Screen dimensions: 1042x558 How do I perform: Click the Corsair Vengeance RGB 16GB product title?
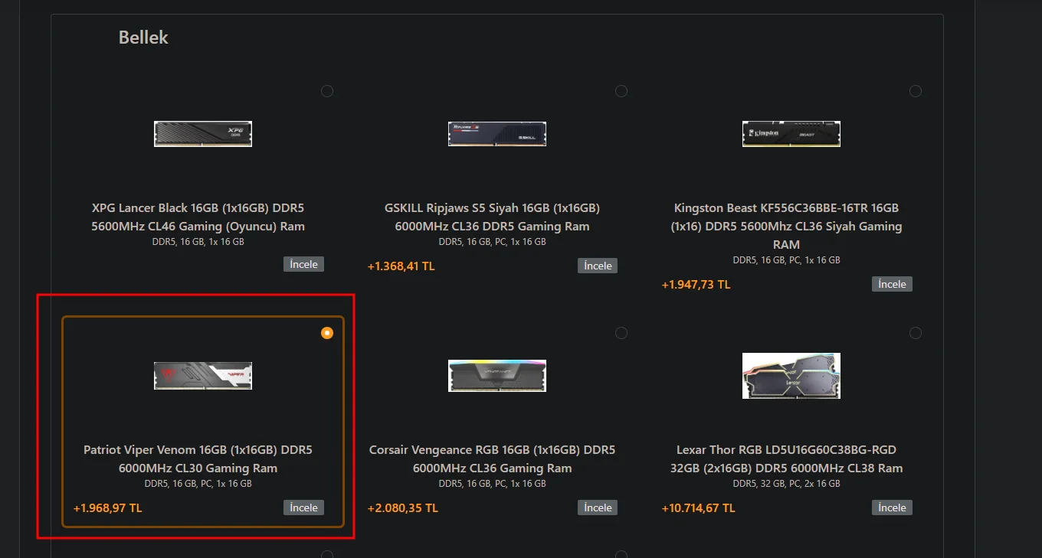coord(493,459)
